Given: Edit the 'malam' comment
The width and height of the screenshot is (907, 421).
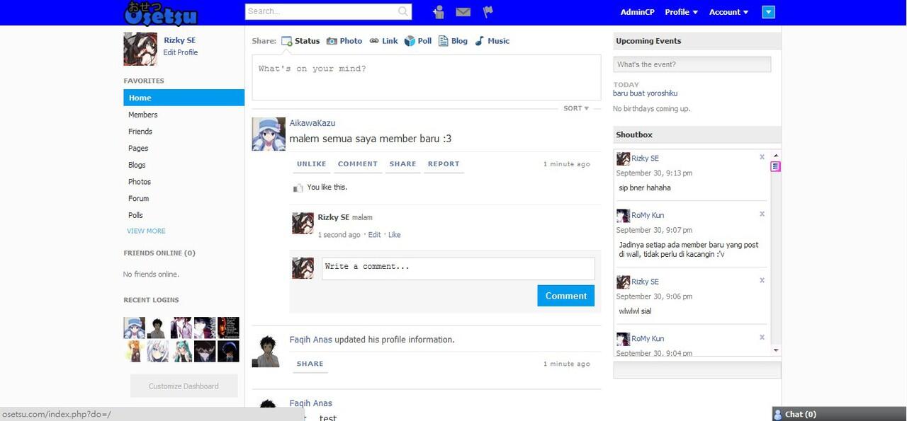Looking at the screenshot, I should [x=374, y=235].
